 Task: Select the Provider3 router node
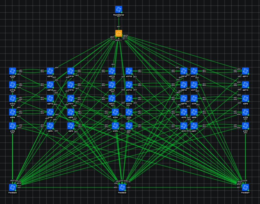[x=12, y=187]
